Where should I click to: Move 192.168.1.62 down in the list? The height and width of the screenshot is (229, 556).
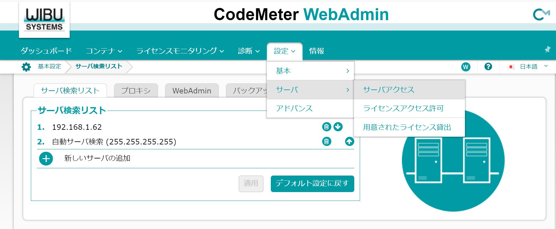[x=338, y=127]
